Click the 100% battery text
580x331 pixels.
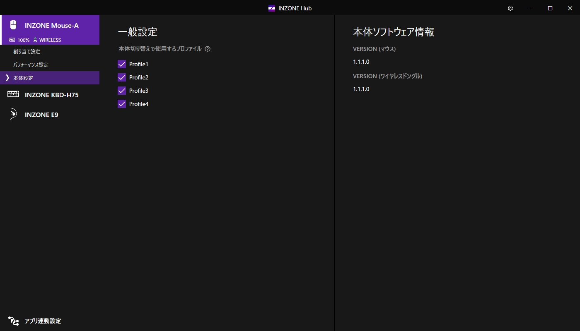coord(24,40)
